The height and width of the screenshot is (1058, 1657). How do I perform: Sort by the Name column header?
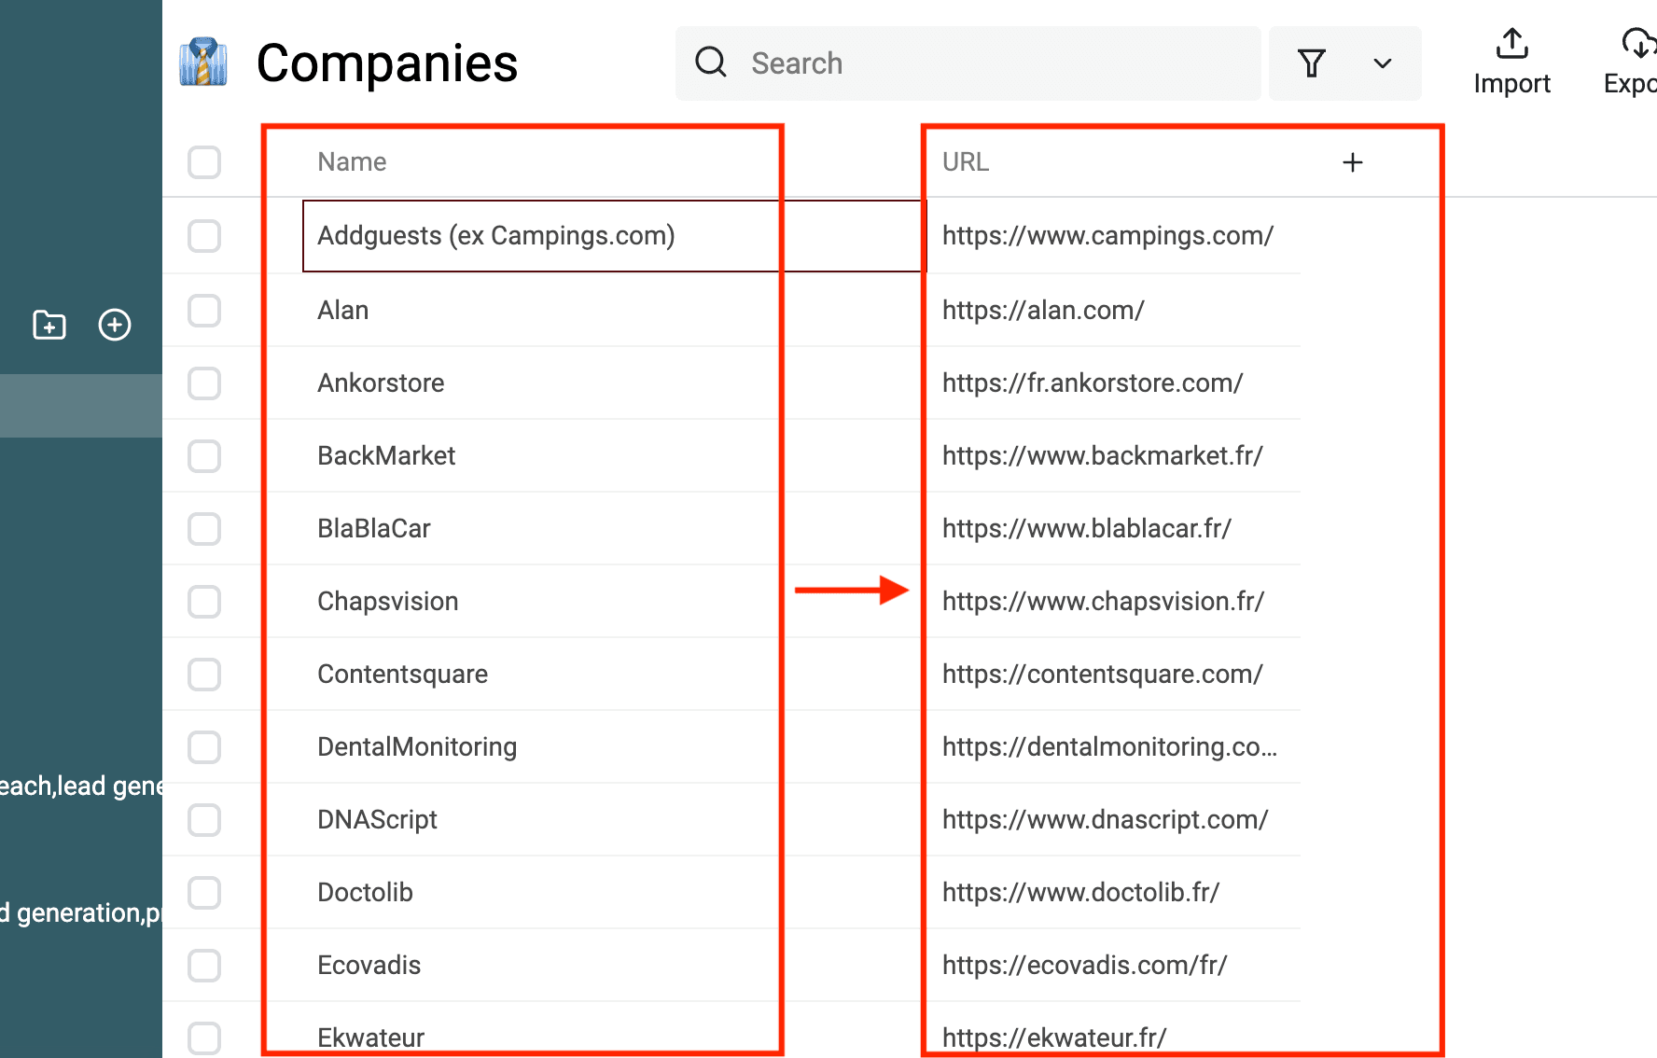click(352, 162)
